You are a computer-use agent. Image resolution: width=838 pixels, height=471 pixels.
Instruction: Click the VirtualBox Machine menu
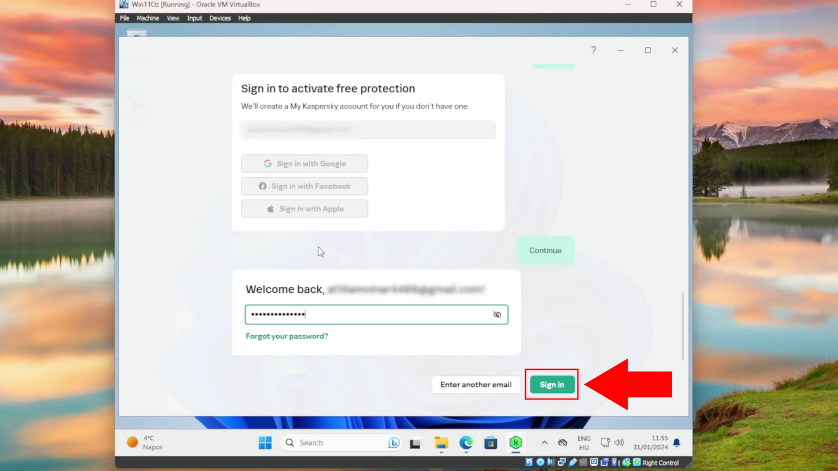click(148, 18)
